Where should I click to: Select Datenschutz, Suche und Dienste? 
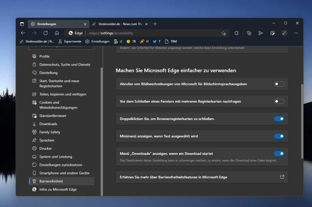coord(61,64)
